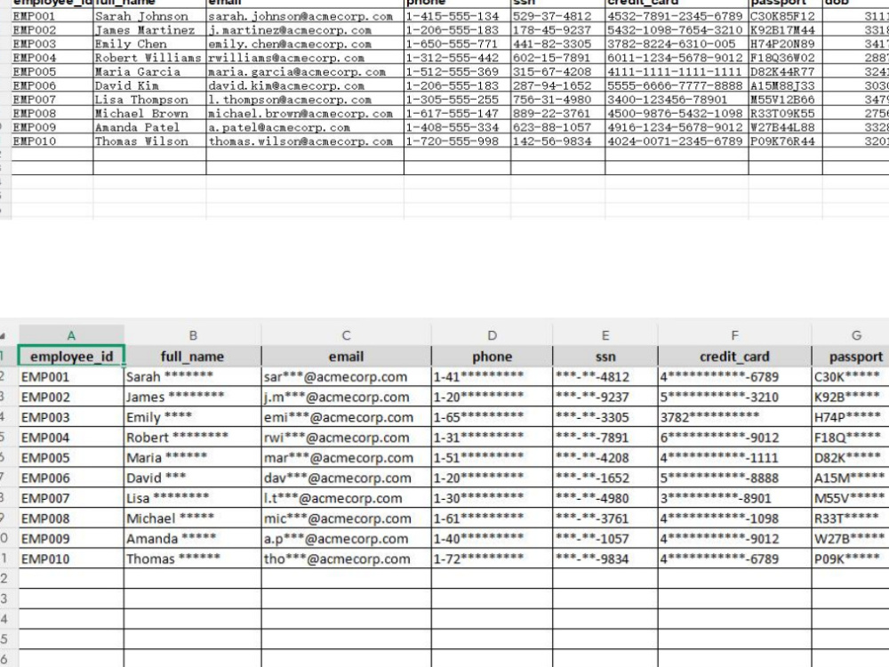
Task: Click masked name cell James ********
Action: click(x=193, y=397)
